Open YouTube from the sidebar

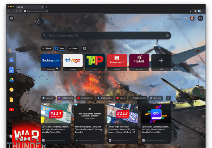coord(11,110)
